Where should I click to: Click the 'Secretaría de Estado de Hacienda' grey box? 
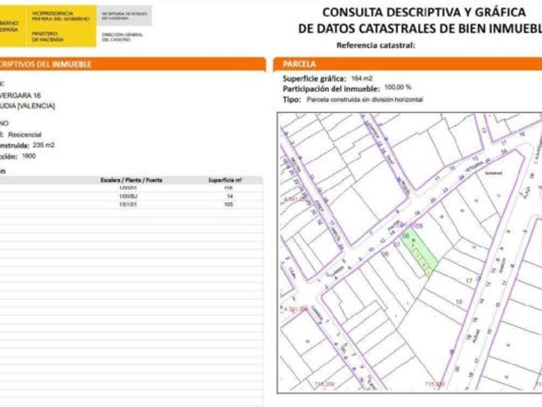(124, 16)
